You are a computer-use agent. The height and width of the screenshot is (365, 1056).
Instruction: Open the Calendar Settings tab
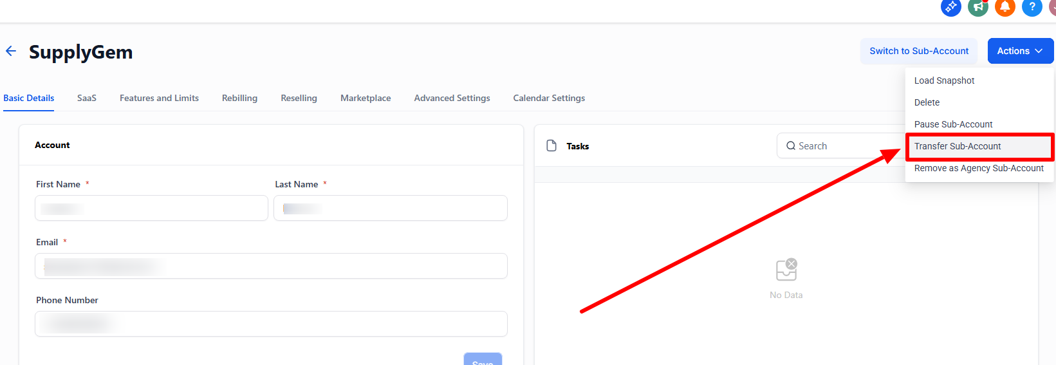tap(549, 98)
